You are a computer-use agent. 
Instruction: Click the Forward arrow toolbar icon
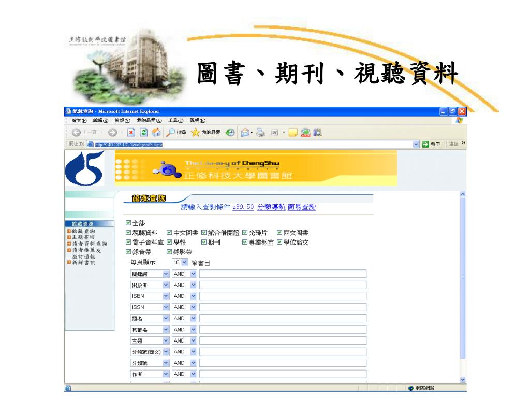112,133
